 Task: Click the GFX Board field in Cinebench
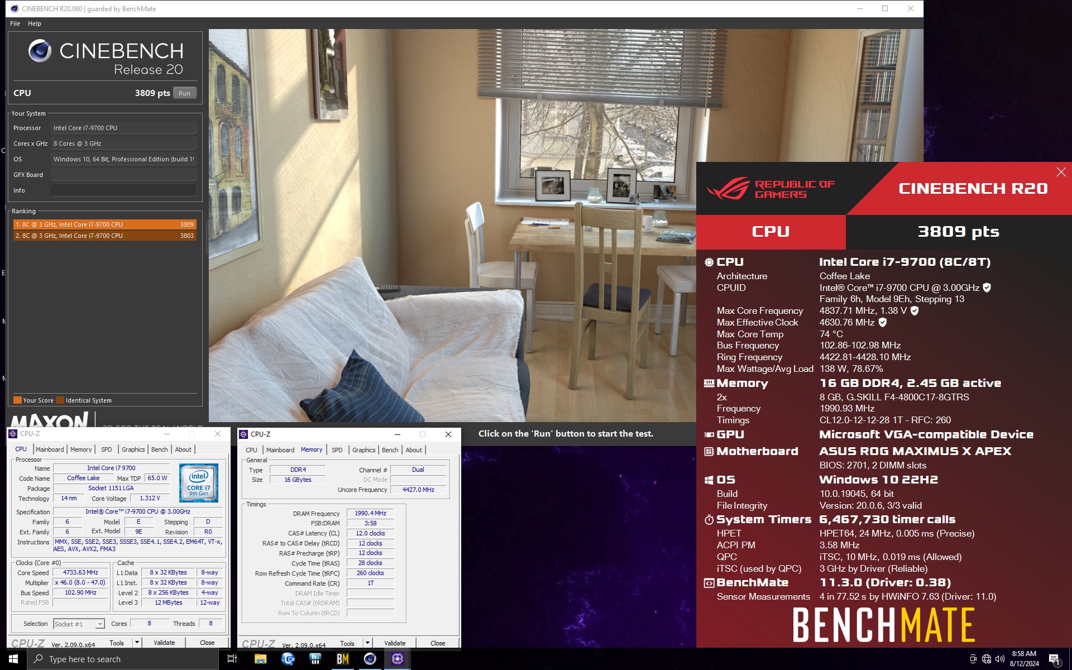(x=123, y=175)
